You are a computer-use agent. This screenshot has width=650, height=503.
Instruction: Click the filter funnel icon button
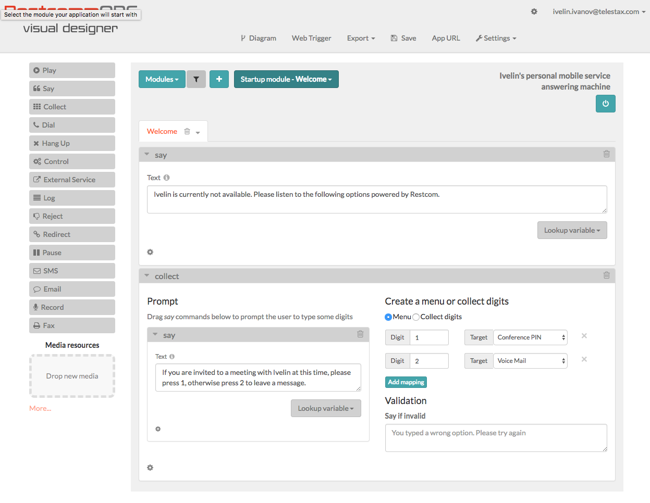click(196, 79)
